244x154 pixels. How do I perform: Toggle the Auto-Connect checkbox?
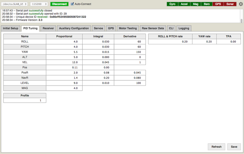(73, 4)
